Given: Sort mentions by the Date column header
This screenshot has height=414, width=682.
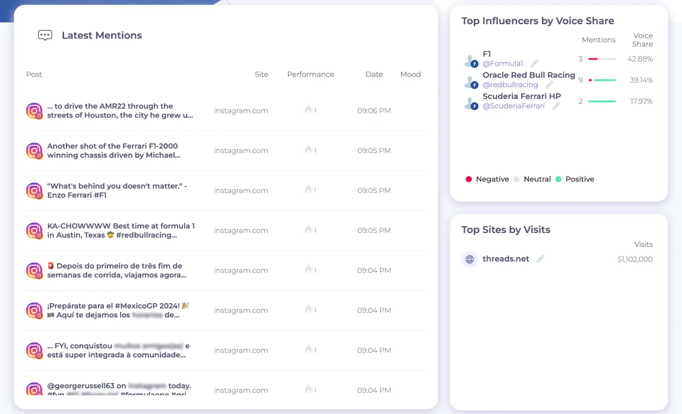Looking at the screenshot, I should click(374, 74).
